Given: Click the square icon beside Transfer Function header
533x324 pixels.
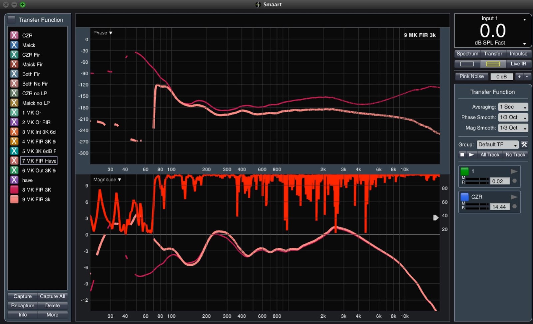Looking at the screenshot, I should click(11, 20).
